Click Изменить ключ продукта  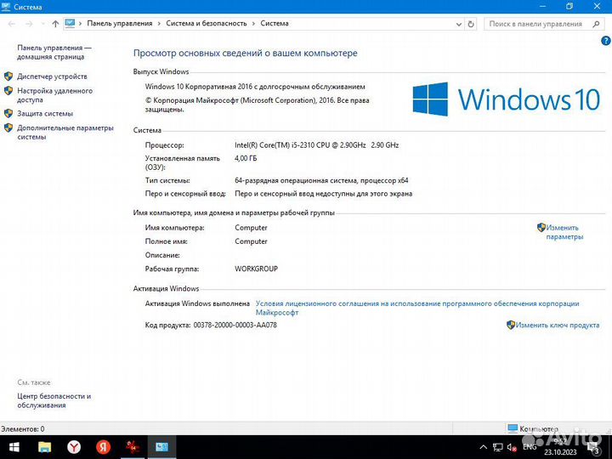558,325
